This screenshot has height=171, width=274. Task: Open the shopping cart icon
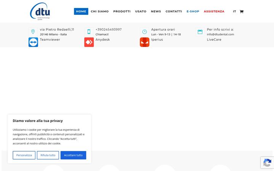pyautogui.click(x=242, y=11)
